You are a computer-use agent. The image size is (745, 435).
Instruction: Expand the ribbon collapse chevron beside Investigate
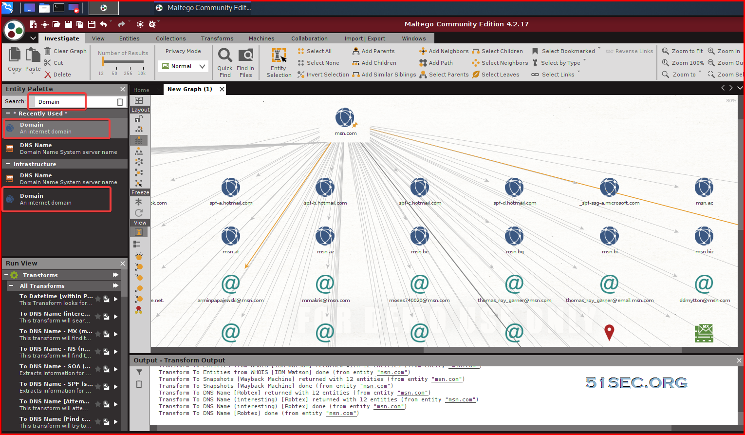33,38
